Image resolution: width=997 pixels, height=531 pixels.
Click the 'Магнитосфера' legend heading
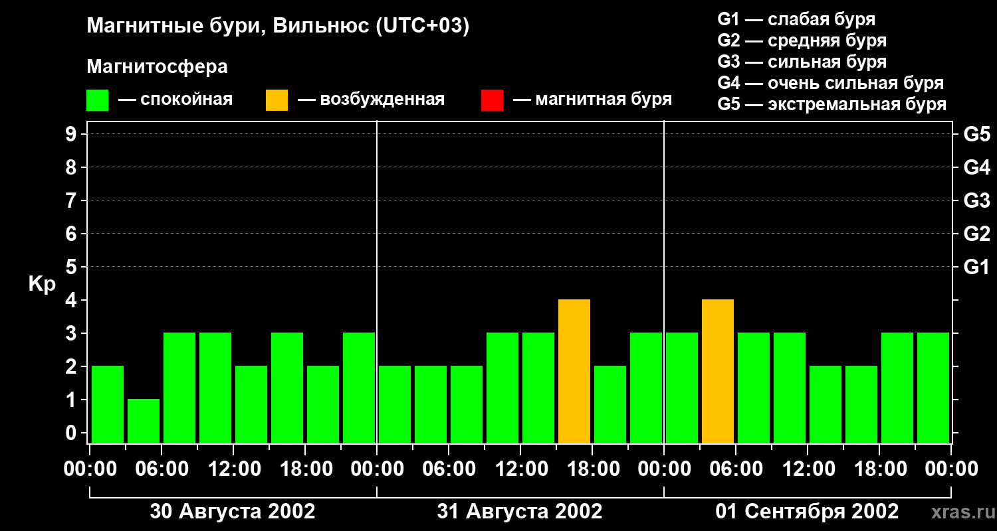[x=157, y=67]
